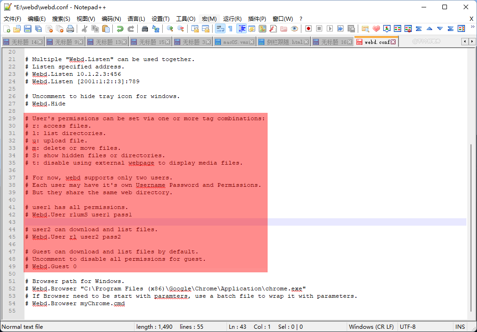Toggle file monitoring eye icon
The width and height of the screenshot is (477, 332).
coord(294,29)
